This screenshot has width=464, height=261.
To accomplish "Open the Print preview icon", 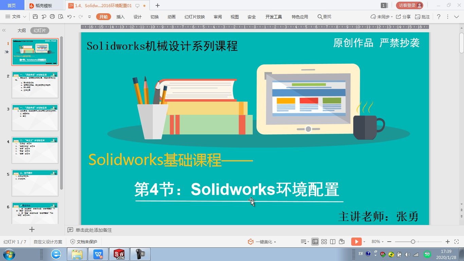I will click(x=61, y=16).
